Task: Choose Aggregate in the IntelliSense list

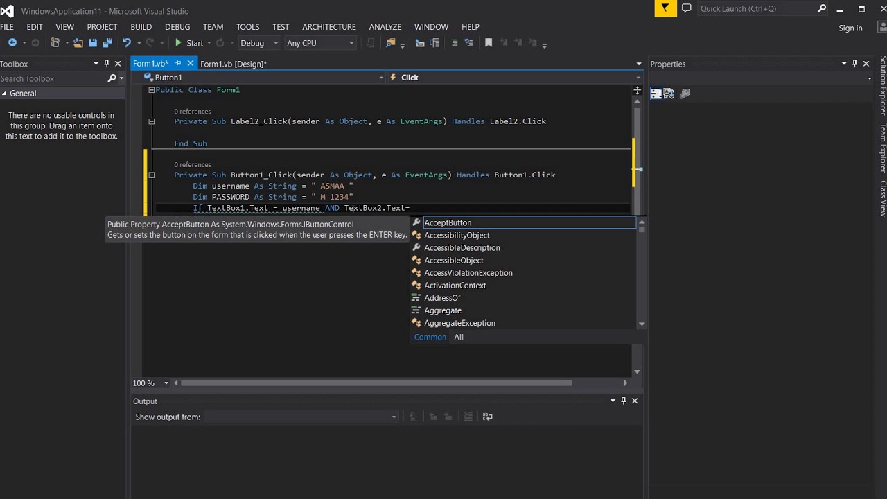Action: tap(523, 310)
